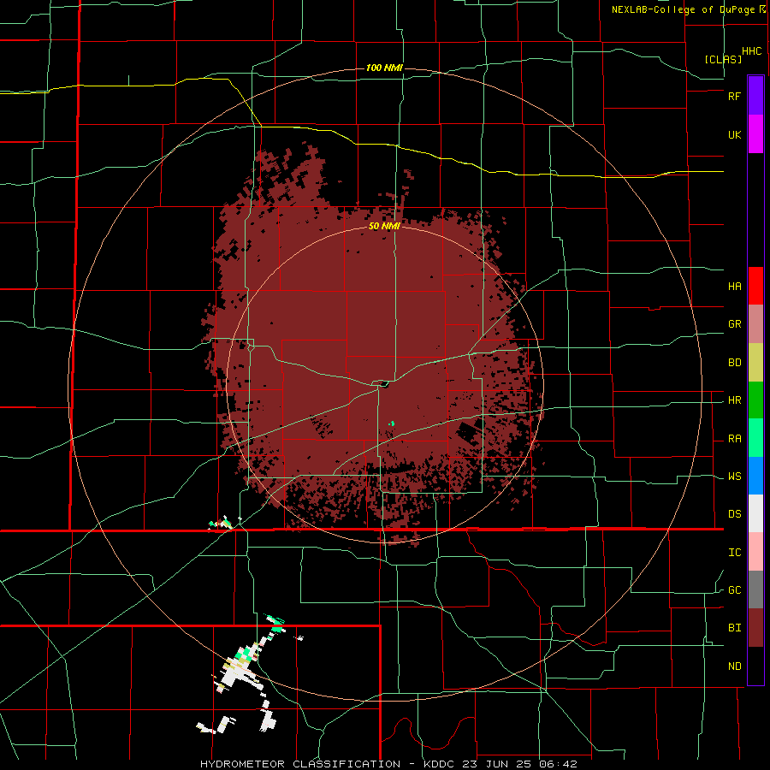The image size is (770, 770).
Task: Click the UK magenta legend swatch
Action: [x=755, y=133]
